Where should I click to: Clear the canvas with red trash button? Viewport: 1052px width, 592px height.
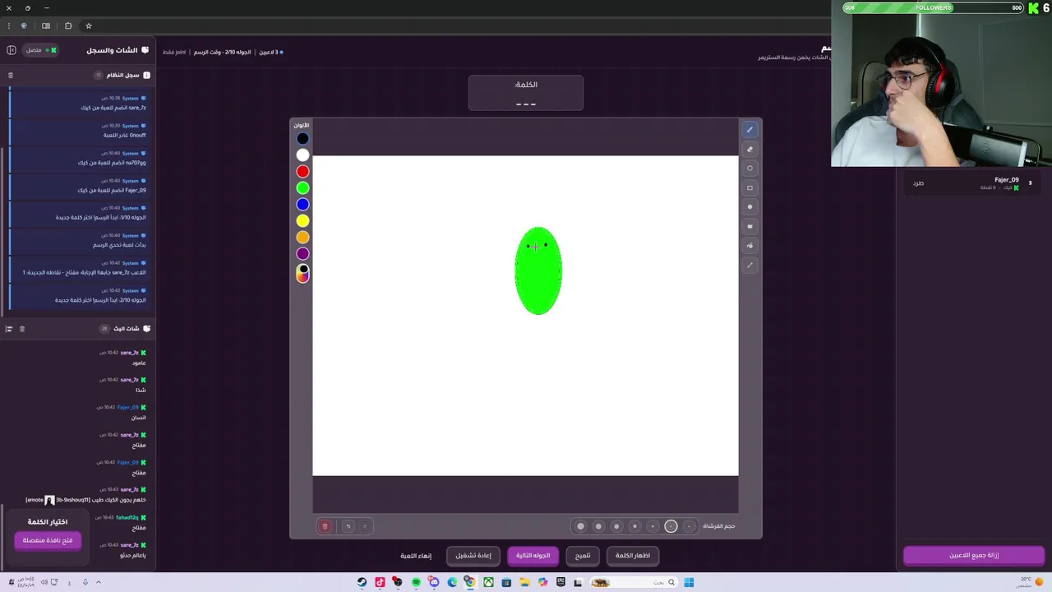tap(325, 526)
